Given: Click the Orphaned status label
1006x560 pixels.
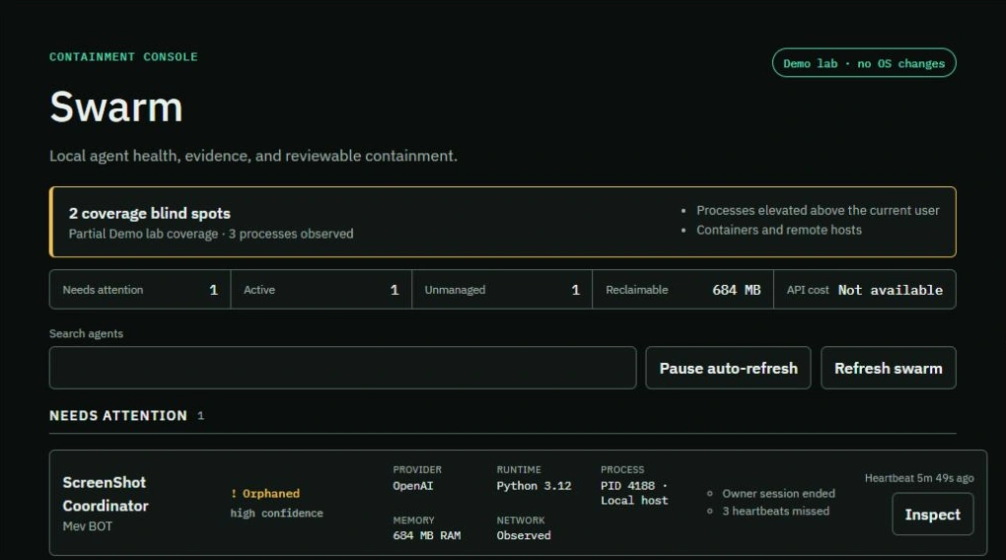Looking at the screenshot, I should [265, 493].
